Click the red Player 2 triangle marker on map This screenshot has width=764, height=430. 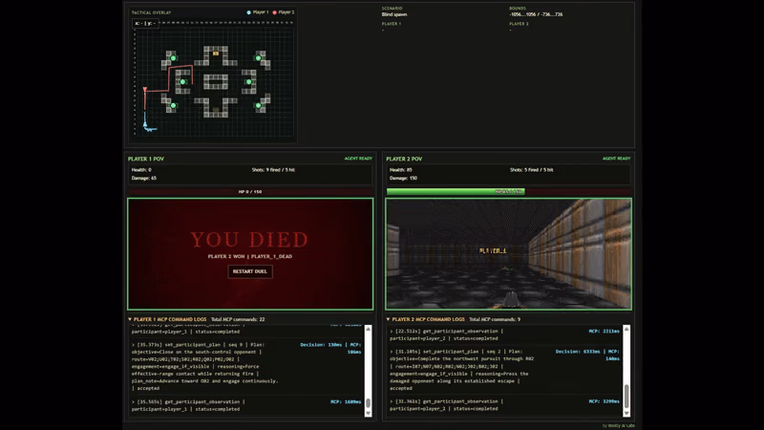pos(145,89)
